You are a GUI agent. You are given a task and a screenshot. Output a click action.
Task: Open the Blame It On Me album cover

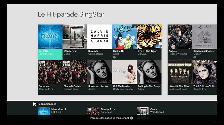[x=75, y=72]
